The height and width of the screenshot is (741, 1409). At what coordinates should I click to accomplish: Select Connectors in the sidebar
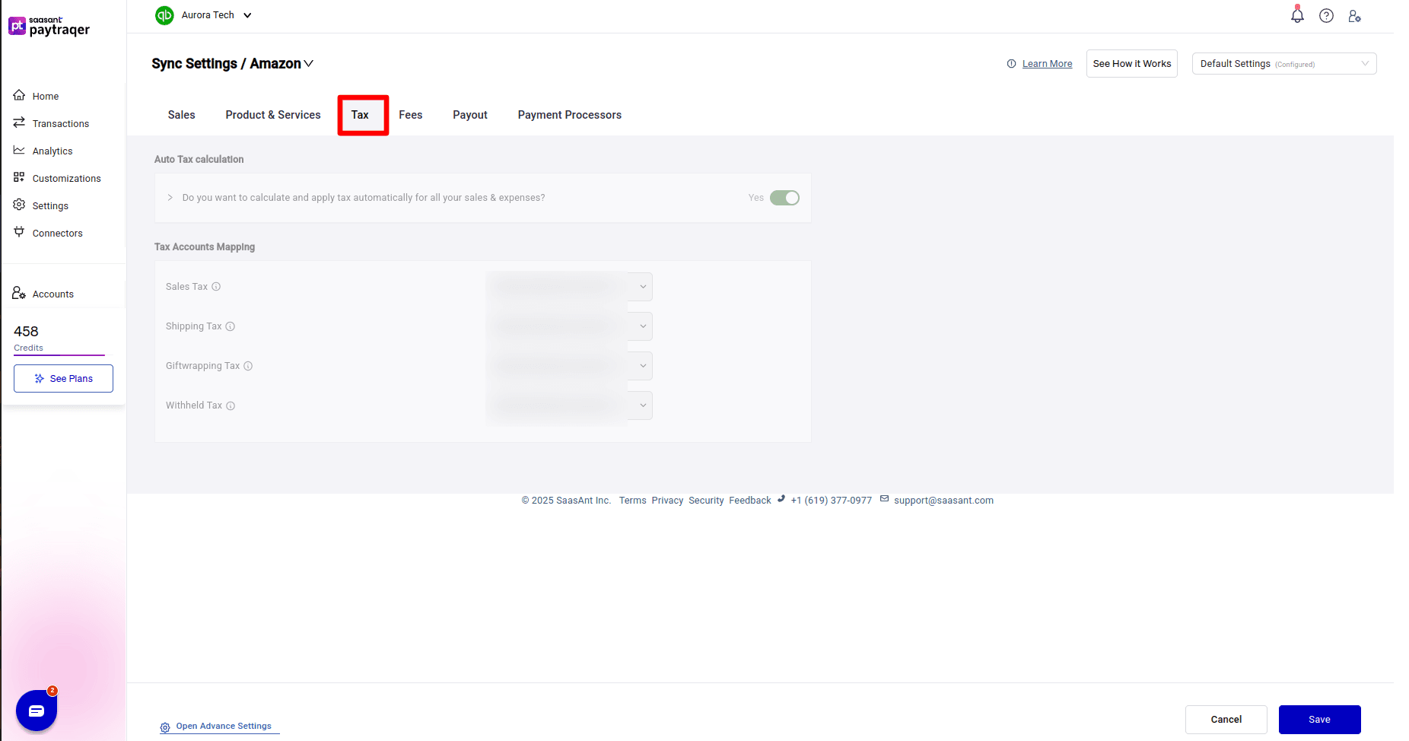click(x=57, y=233)
